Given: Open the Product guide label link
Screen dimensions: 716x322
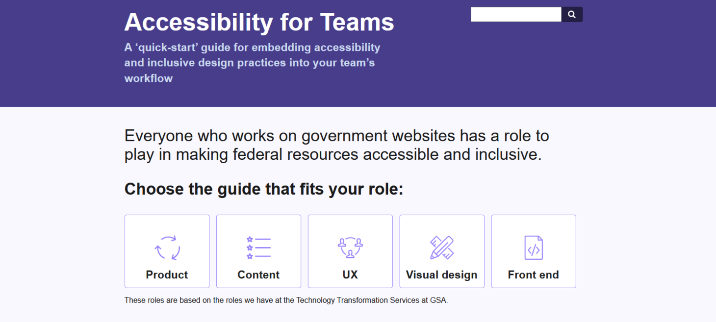Looking at the screenshot, I should point(167,275).
